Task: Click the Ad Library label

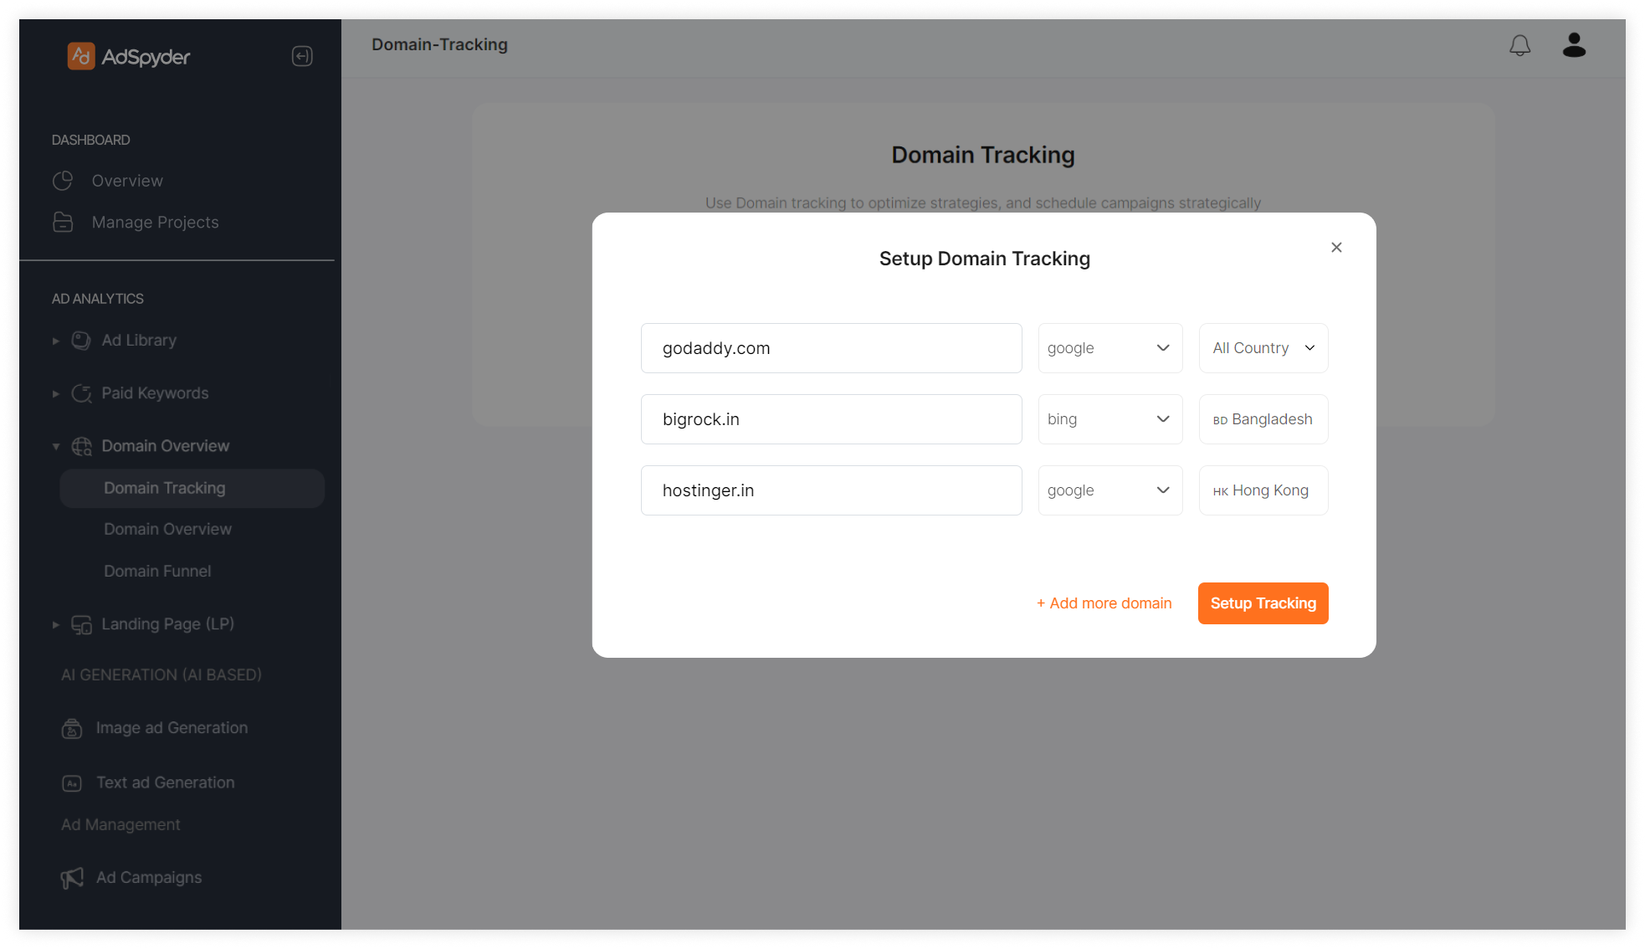Action: tap(139, 341)
